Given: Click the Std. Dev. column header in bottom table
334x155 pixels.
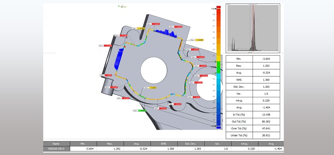Looking at the screenshot, I should [190, 144].
